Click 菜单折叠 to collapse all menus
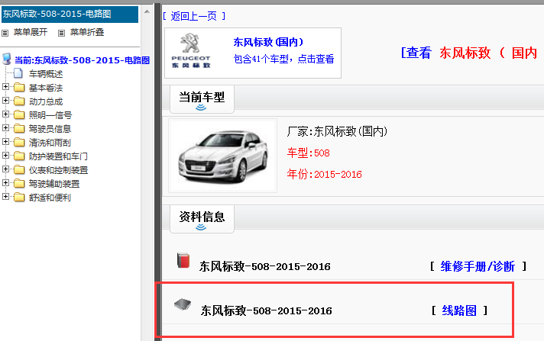This screenshot has height=341, width=544. tap(87, 32)
